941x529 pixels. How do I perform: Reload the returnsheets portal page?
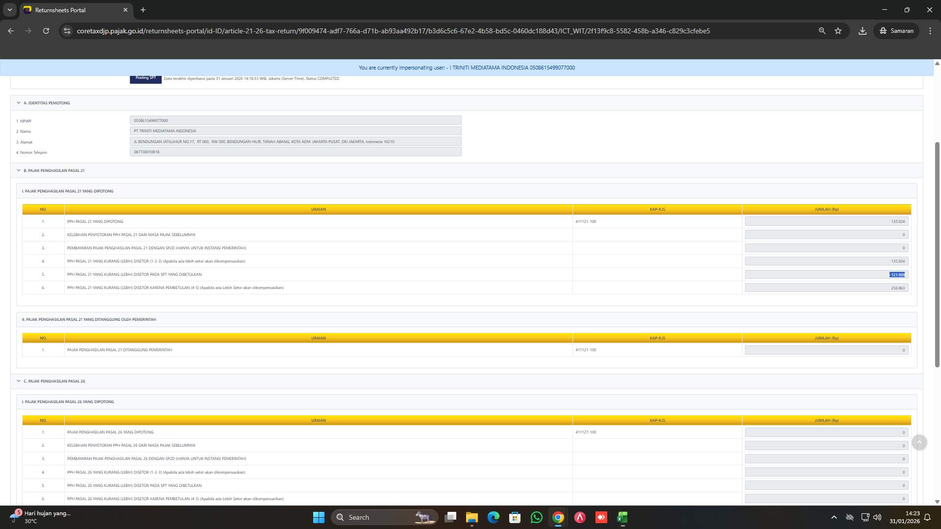pyautogui.click(x=46, y=30)
